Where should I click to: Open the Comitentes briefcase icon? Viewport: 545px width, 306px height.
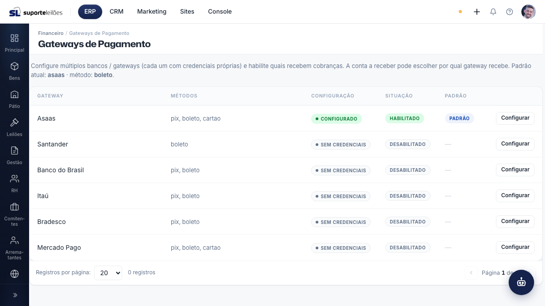[x=15, y=207]
